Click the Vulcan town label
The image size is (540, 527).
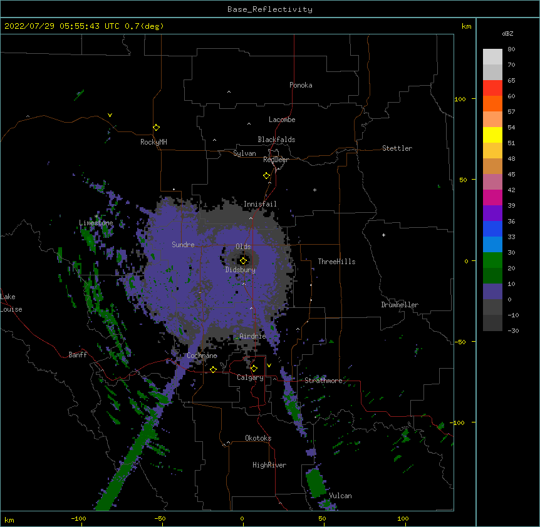coord(341,496)
